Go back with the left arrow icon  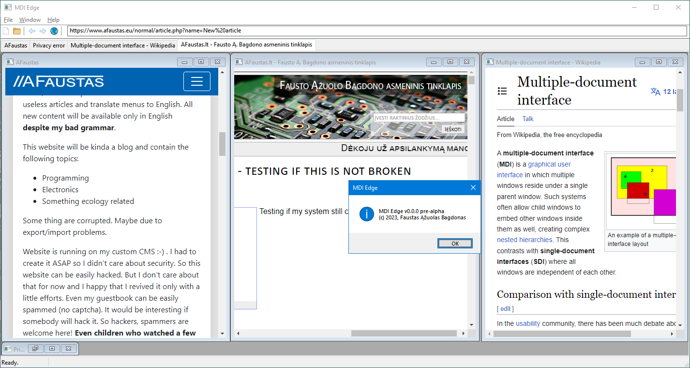(32, 31)
